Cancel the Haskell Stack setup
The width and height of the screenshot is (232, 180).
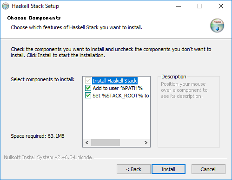tap(208, 169)
